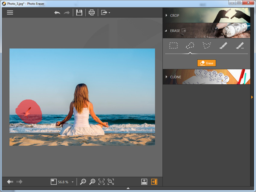256x192 pixels.
Task: Open the 56.8 % zoom dropdown
Action: pyautogui.click(x=73, y=182)
